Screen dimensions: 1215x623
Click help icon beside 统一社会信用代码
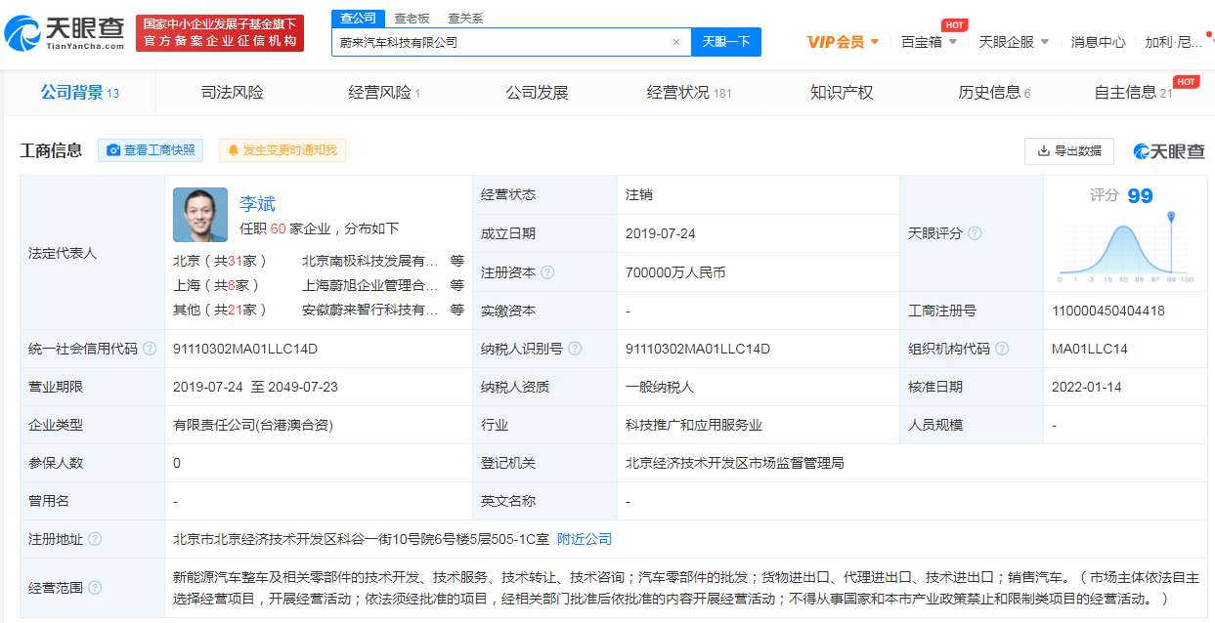pyautogui.click(x=149, y=349)
